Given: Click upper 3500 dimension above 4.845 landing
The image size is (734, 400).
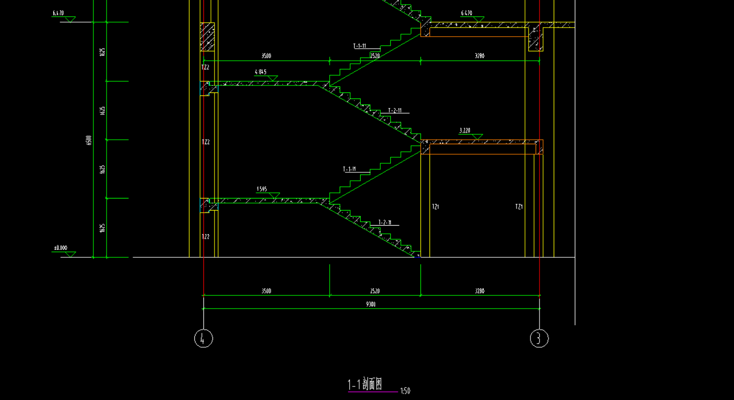Looking at the screenshot, I should pyautogui.click(x=266, y=56).
